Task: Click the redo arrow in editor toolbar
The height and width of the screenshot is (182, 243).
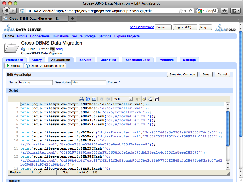Action: [108, 99]
